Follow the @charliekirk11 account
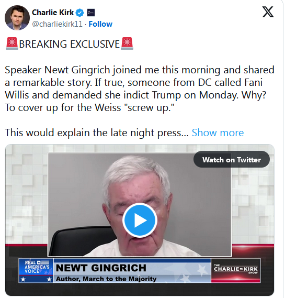The width and height of the screenshot is (285, 298). [100, 24]
